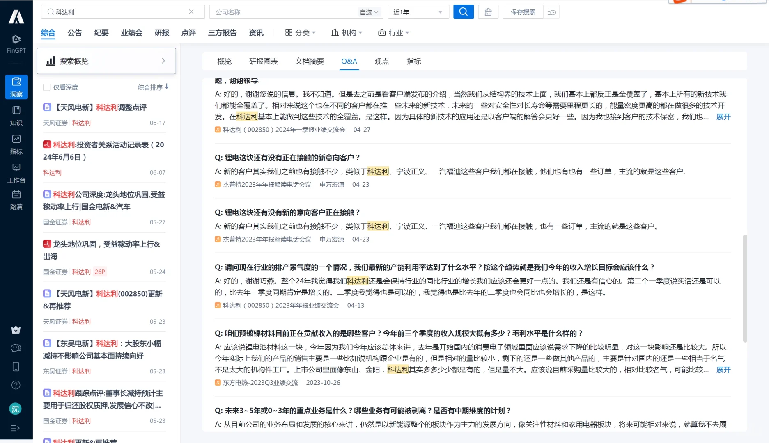Switch to the 点评 tab

[x=189, y=33]
